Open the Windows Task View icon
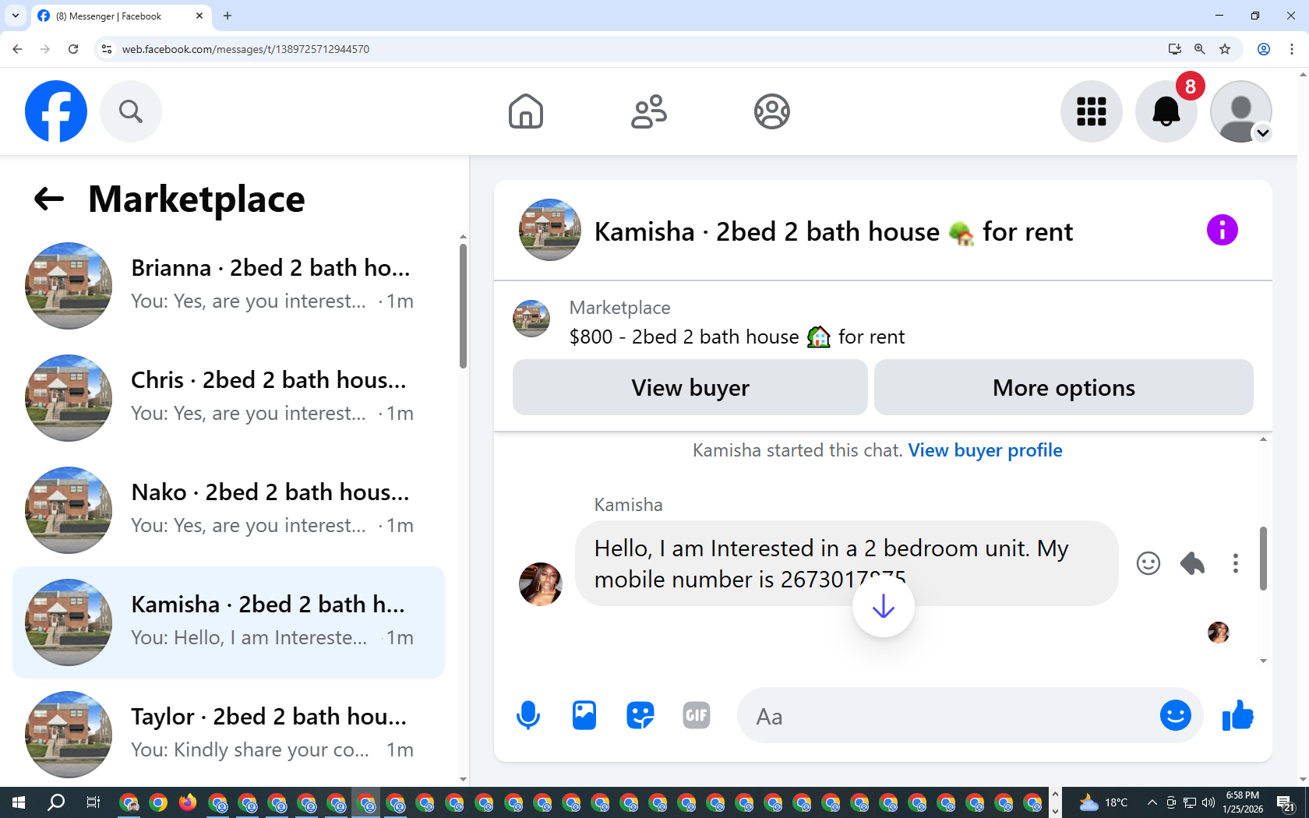The width and height of the screenshot is (1309, 818). click(x=93, y=802)
